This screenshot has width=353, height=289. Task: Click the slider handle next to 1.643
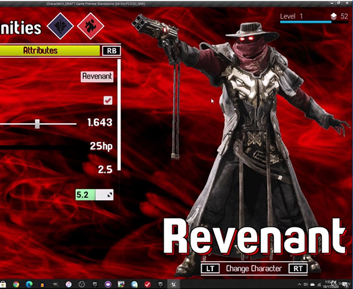point(37,124)
